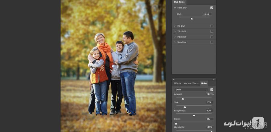Click the Highlights field showing 100%
The height and width of the screenshot is (132, 271).
[210, 127]
